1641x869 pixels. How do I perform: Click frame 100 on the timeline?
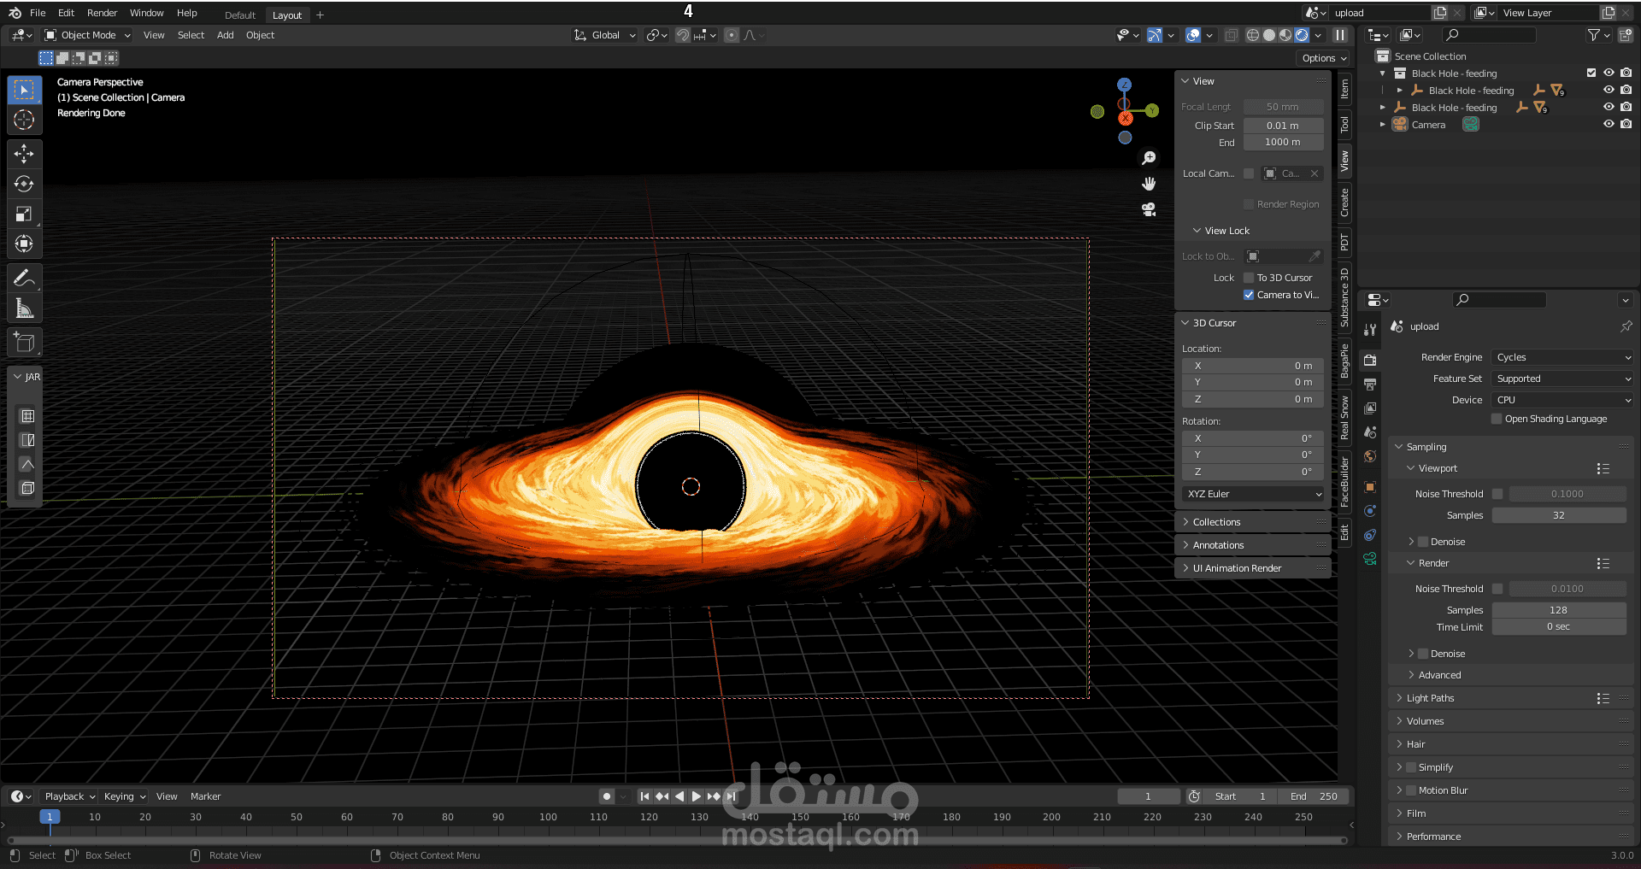(548, 818)
